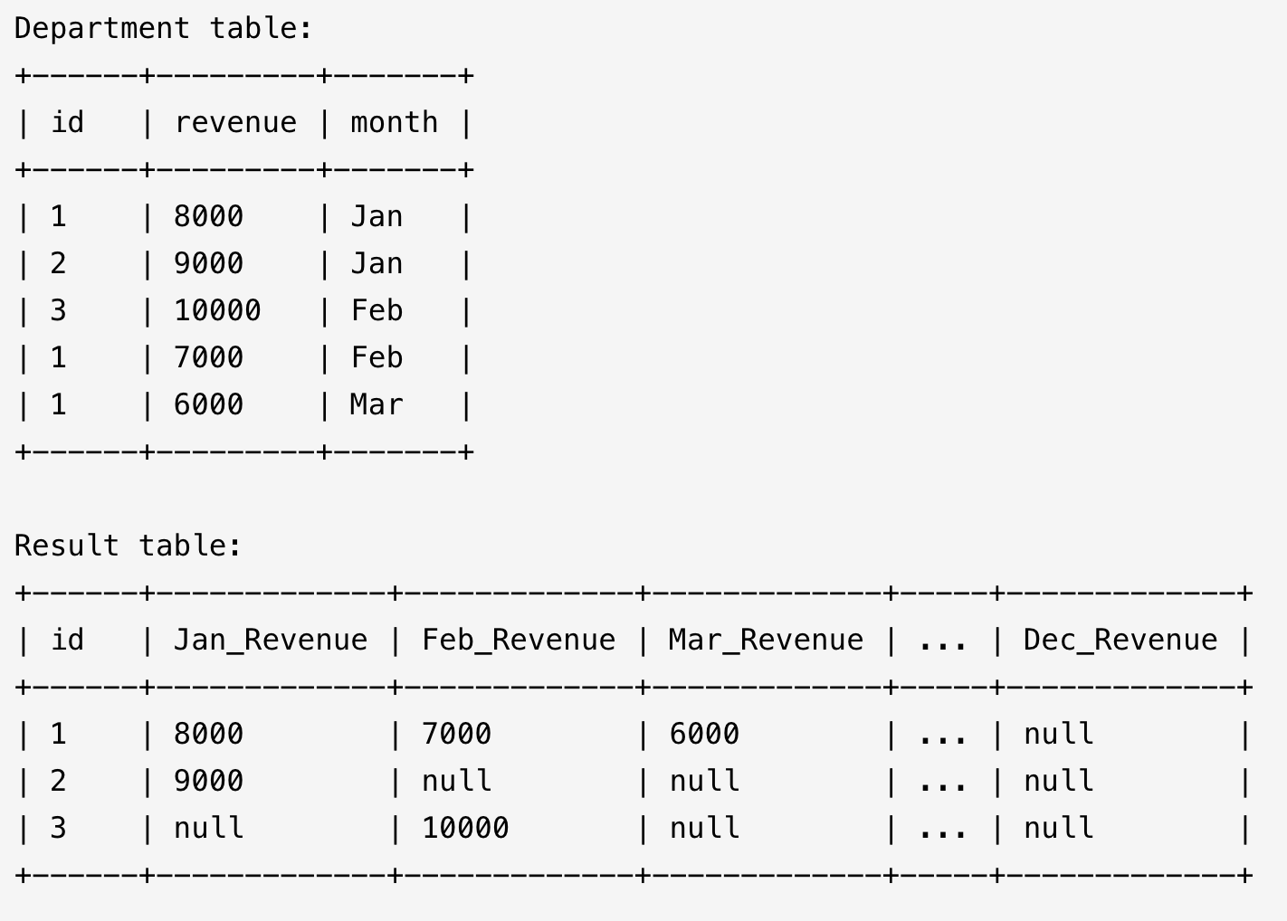Image resolution: width=1287 pixels, height=921 pixels.
Task: Click the 10000 revenue cell in Department table
Action: tap(217, 310)
